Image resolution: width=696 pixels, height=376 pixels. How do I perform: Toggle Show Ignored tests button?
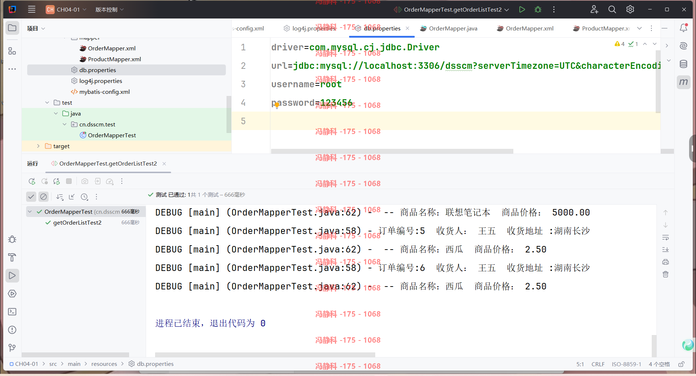tap(43, 197)
